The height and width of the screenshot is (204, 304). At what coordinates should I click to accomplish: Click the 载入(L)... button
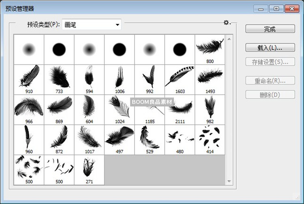(x=270, y=47)
